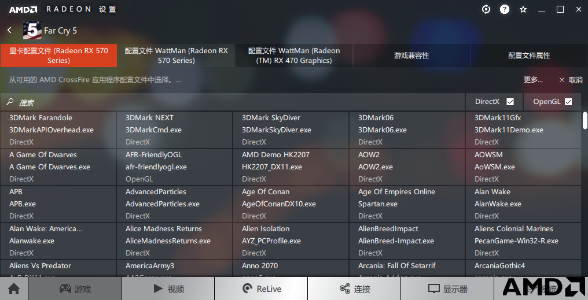
Task: Click the star favorites icon
Action: [x=523, y=10]
